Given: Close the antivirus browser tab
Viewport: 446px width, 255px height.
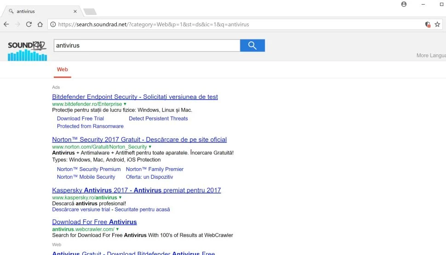Looking at the screenshot, I should (x=75, y=11).
